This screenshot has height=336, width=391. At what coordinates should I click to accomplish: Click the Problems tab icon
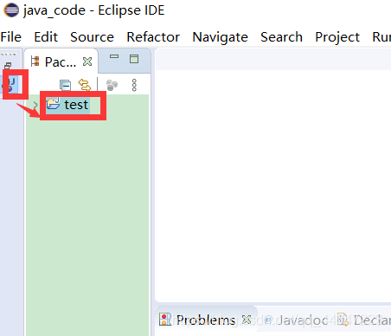(165, 320)
